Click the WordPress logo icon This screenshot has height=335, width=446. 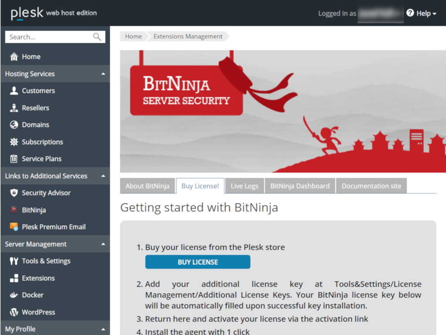pos(14,312)
